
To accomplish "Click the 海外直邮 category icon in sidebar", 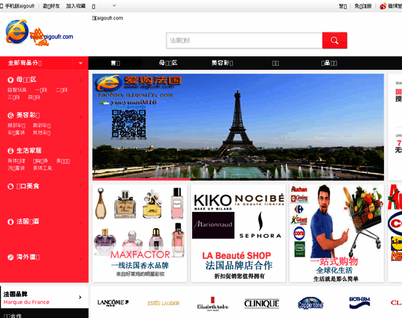I will [x=11, y=257].
